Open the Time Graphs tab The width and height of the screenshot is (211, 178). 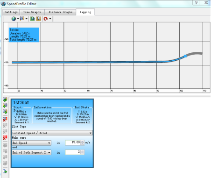pyautogui.click(x=32, y=12)
